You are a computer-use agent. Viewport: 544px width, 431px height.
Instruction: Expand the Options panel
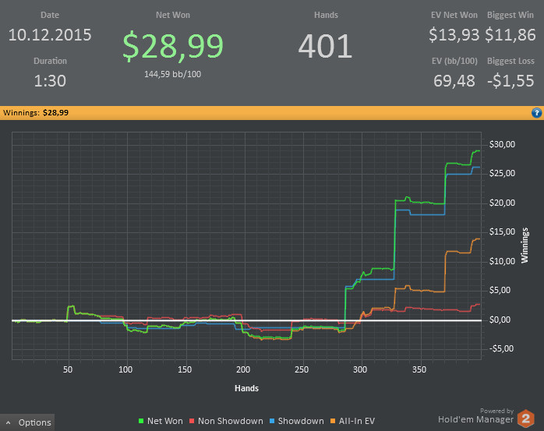coord(27,422)
